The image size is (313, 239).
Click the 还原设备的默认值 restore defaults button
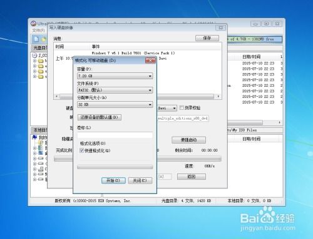(100, 117)
